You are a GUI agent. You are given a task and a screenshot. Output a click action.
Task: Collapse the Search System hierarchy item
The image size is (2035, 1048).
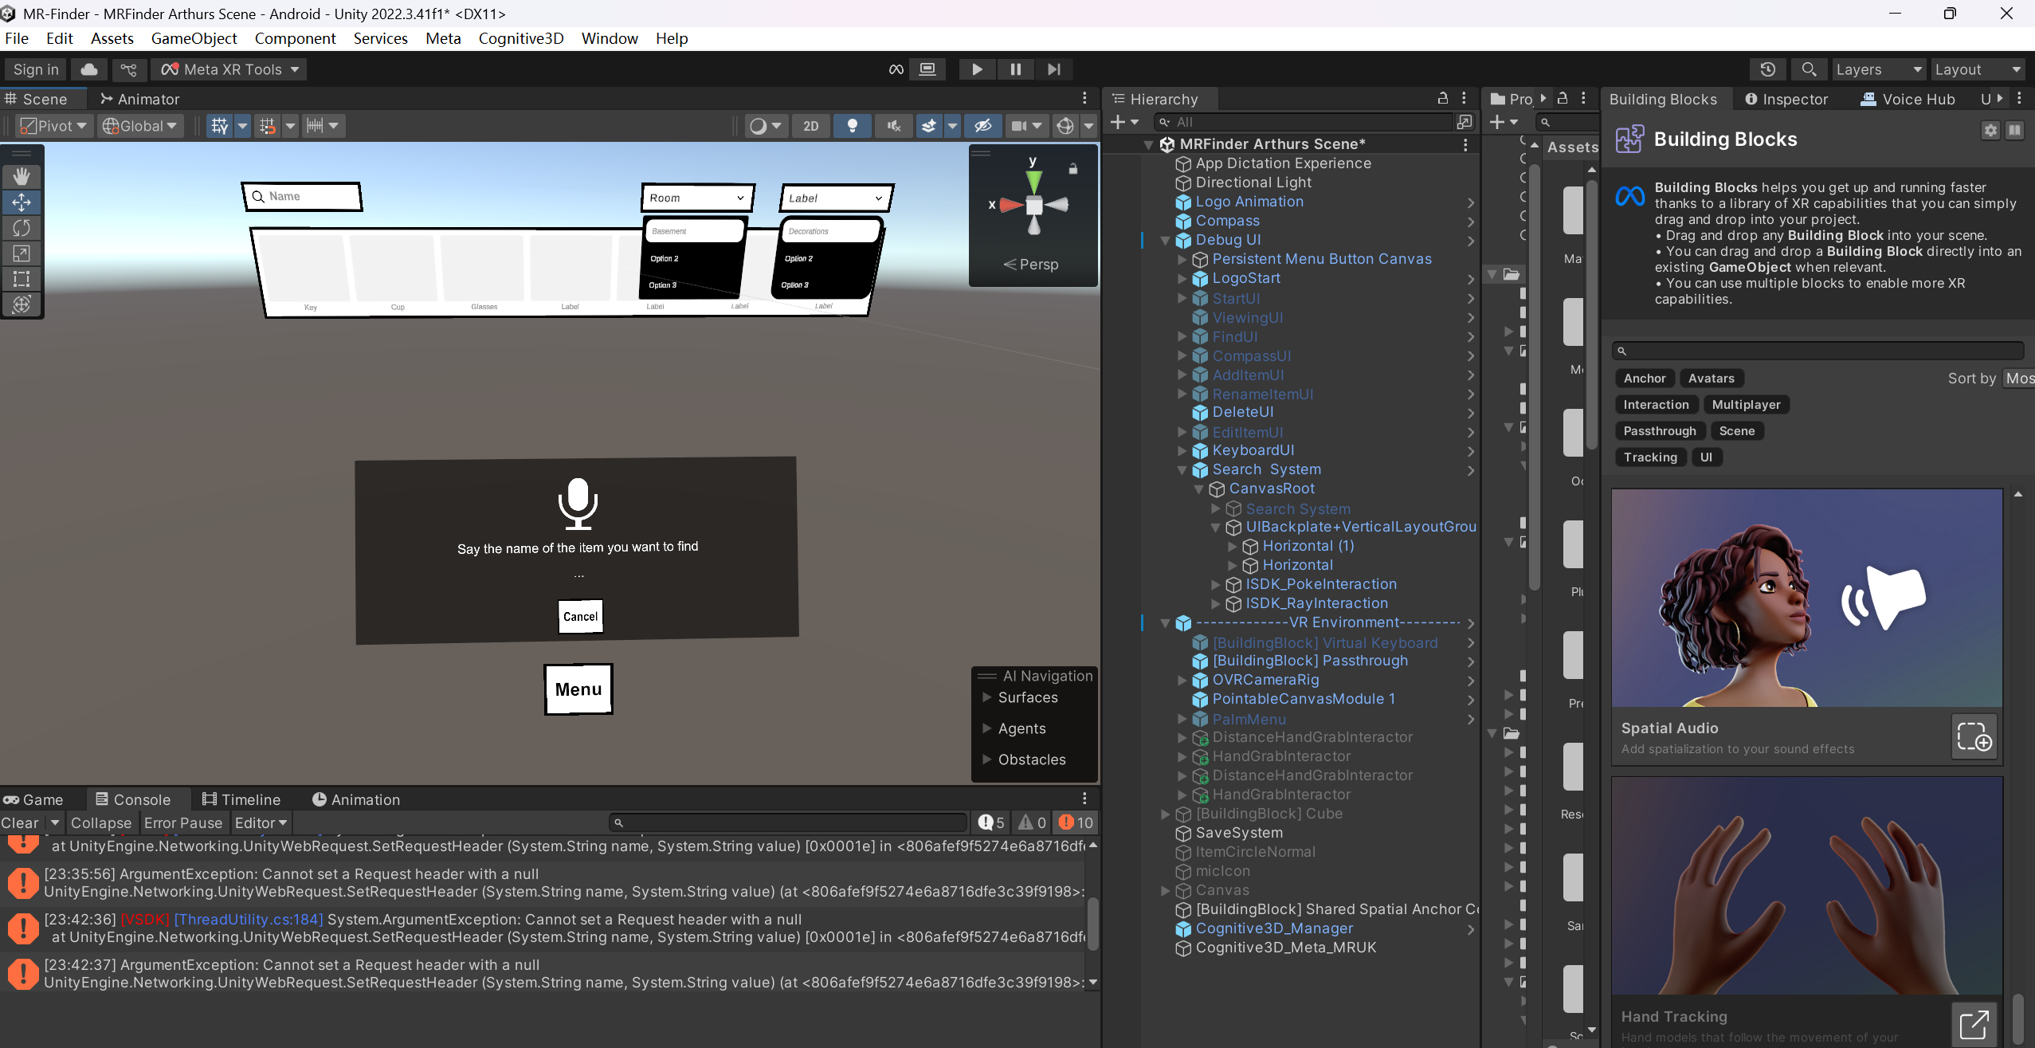(1182, 470)
